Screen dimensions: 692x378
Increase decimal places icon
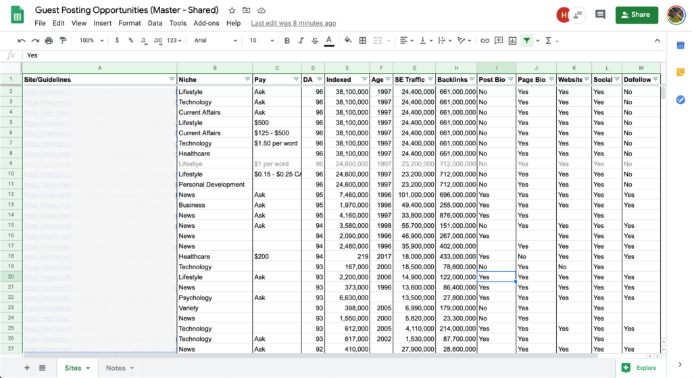click(x=158, y=41)
